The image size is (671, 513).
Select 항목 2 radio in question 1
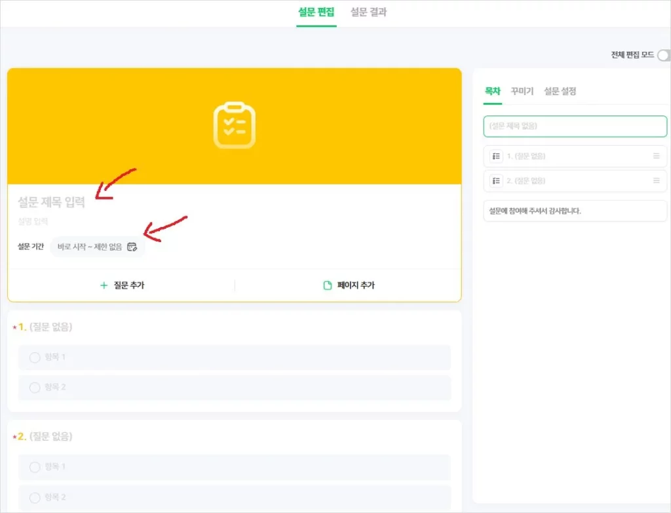pyautogui.click(x=35, y=388)
